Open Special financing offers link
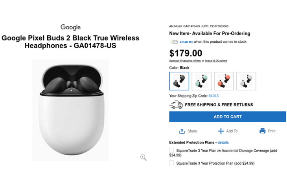 (x=185, y=61)
